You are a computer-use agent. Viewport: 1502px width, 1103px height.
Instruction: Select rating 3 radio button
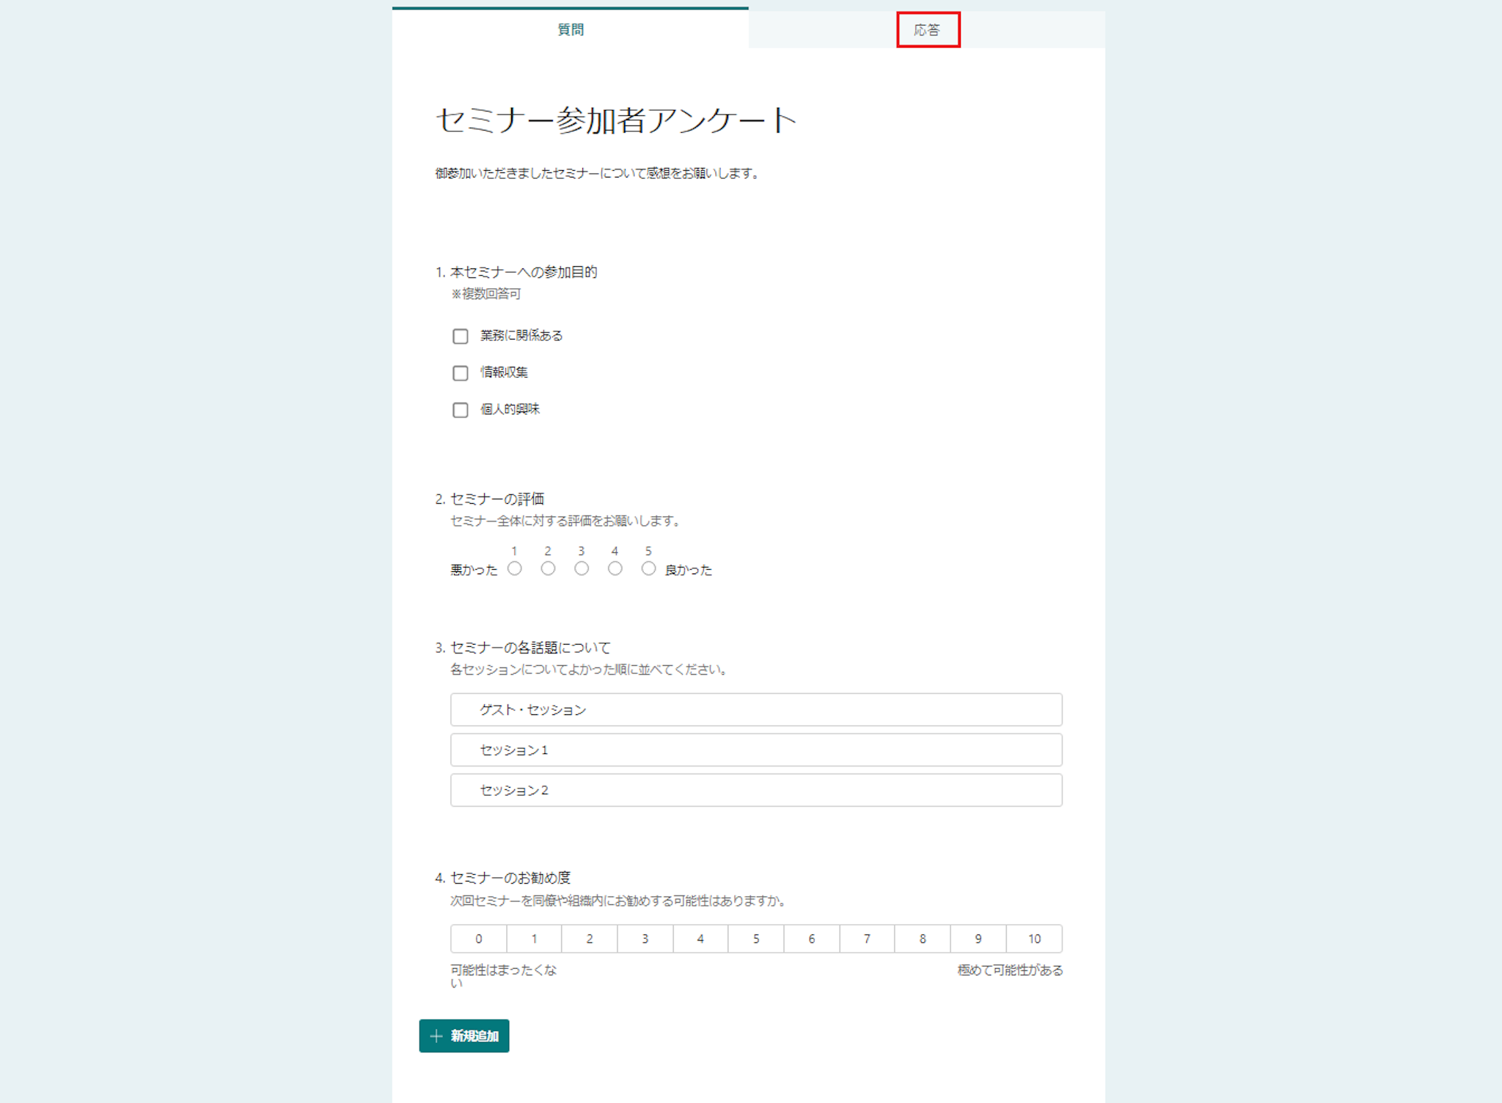582,568
